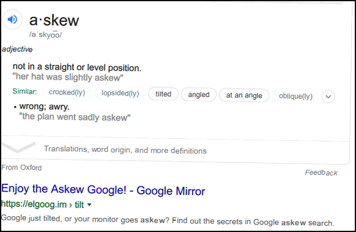Click the phonetic pronunciation text
The width and height of the screenshot is (356, 232).
point(45,34)
